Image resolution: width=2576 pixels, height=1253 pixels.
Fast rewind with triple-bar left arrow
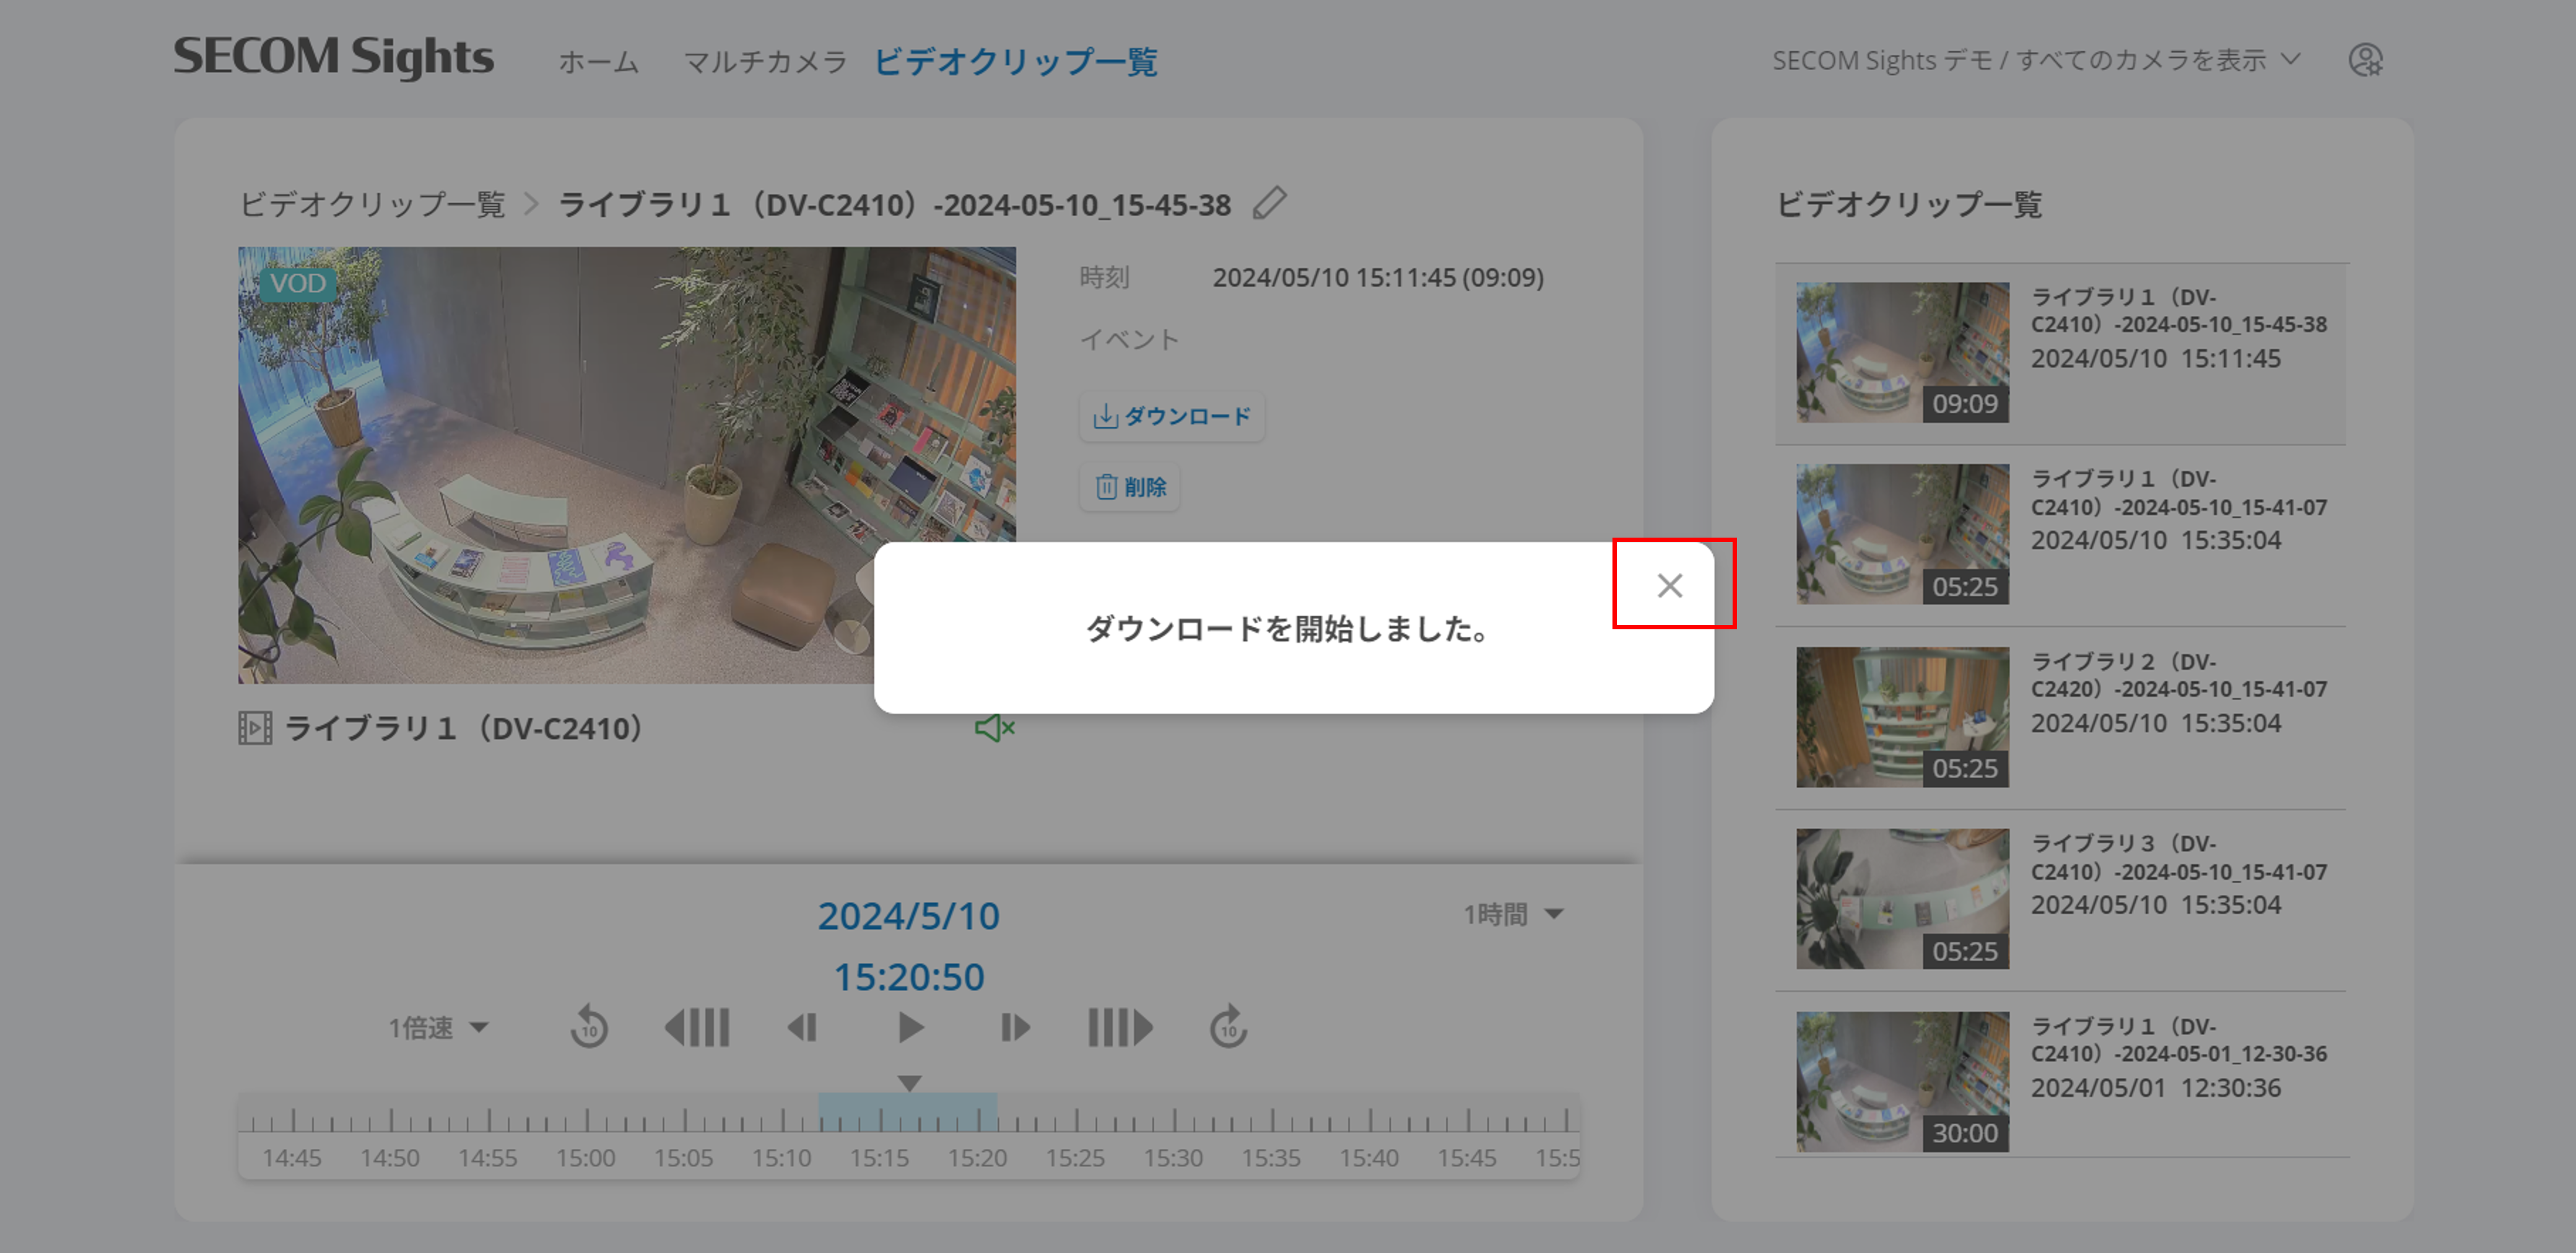tap(697, 1027)
